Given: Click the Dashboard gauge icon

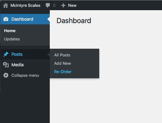Looking at the screenshot, I should click(6, 19).
